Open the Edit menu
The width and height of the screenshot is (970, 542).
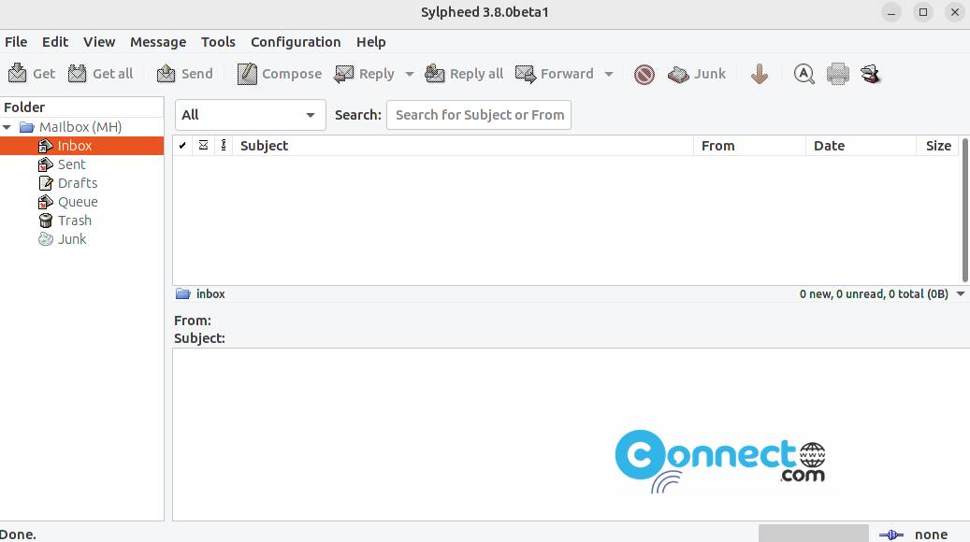click(x=55, y=42)
